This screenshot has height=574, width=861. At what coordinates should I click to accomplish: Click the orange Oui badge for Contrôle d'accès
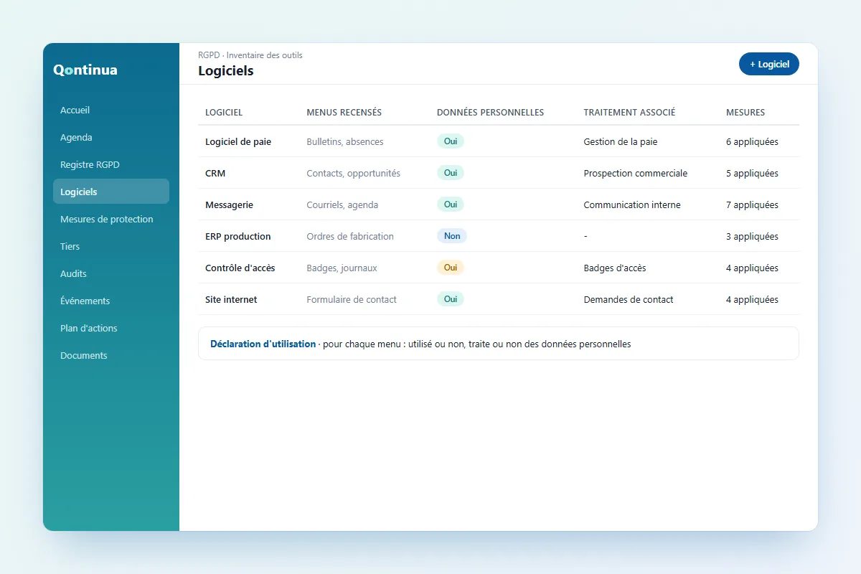pos(451,268)
